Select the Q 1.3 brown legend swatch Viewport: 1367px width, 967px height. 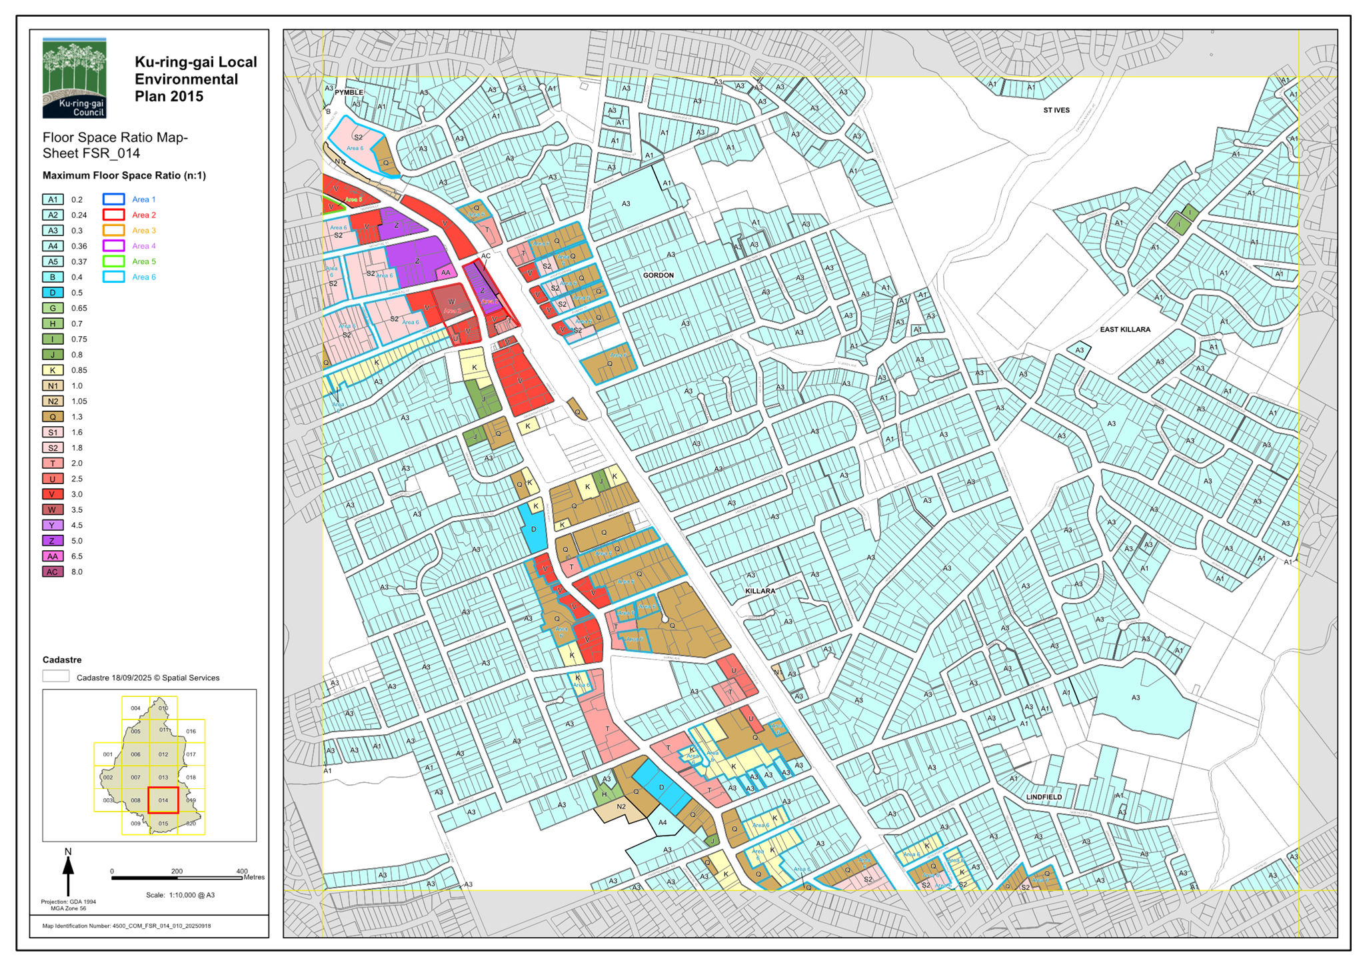coord(53,417)
